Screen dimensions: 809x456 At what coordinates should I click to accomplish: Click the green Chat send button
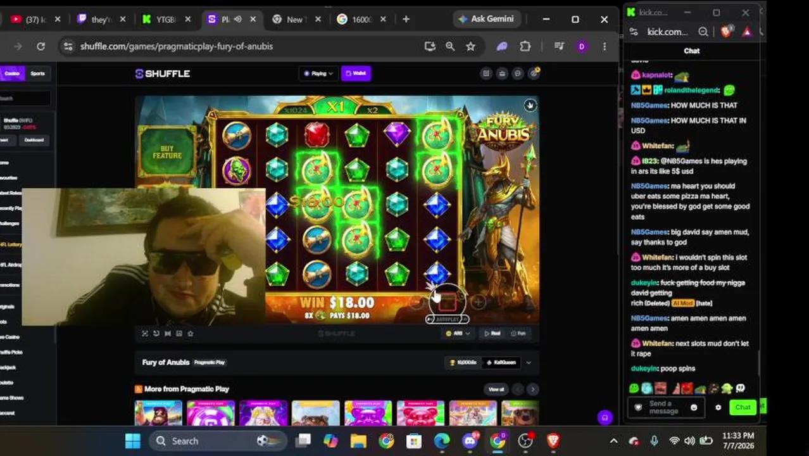click(x=743, y=407)
